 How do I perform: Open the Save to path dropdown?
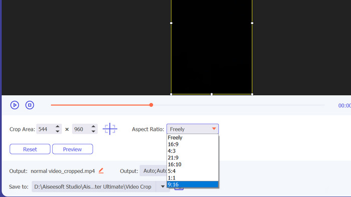coord(163,186)
